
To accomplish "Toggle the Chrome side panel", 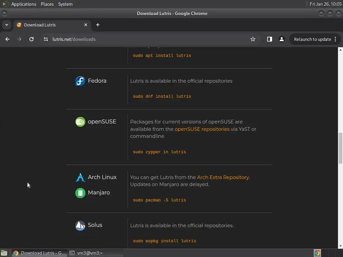I will click(270, 39).
